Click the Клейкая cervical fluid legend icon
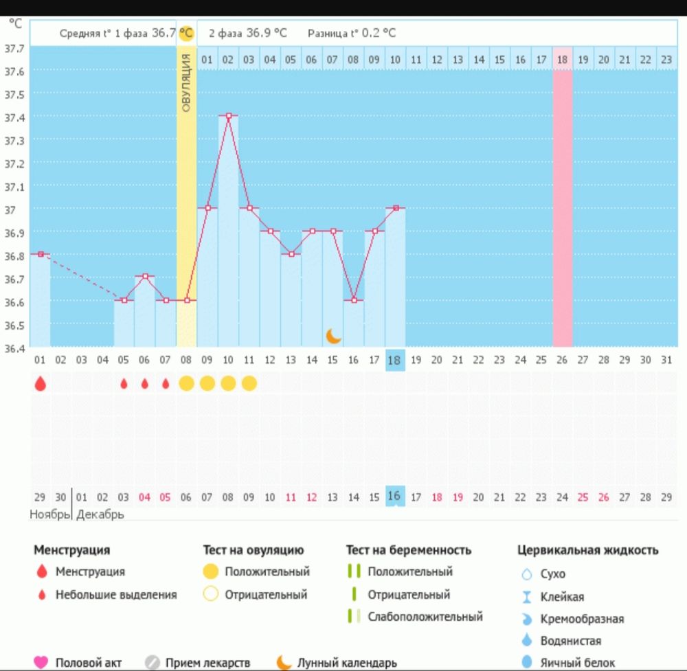This screenshot has height=671, width=687. coord(527,596)
